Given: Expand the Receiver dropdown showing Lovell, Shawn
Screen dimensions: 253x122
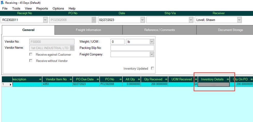Looking at the screenshot, I should tap(239, 20).
